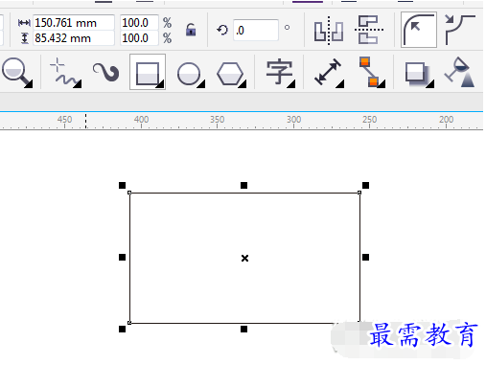Click the object height field 85.432 mm
486x365 pixels.
pyautogui.click(x=74, y=38)
